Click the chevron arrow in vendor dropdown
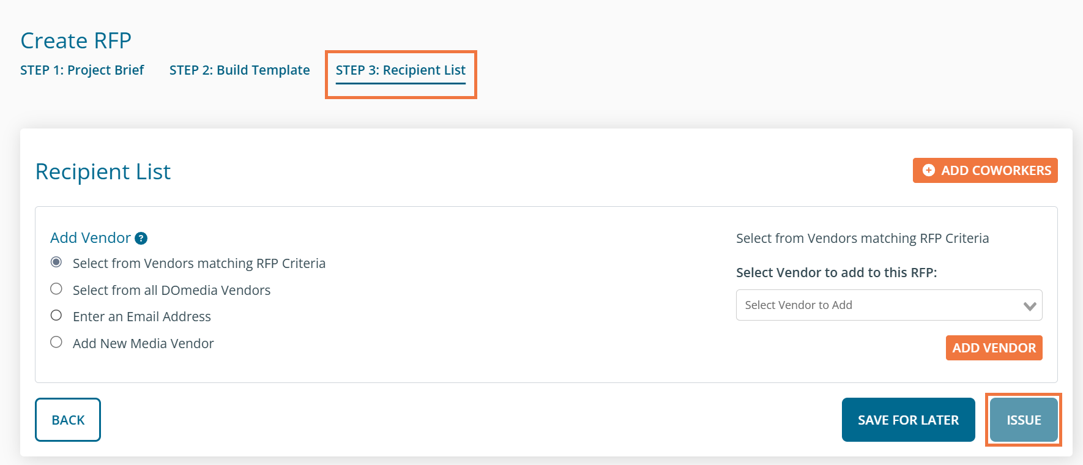This screenshot has height=465, width=1083. 1029,306
